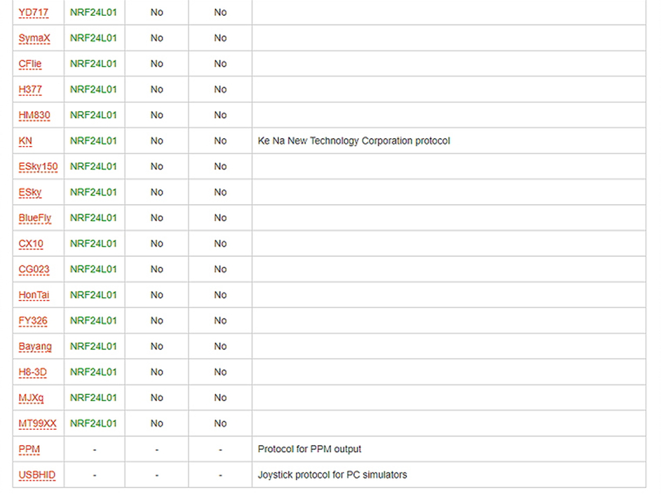
Task: Select the FY326 protocol link
Action: (33, 321)
